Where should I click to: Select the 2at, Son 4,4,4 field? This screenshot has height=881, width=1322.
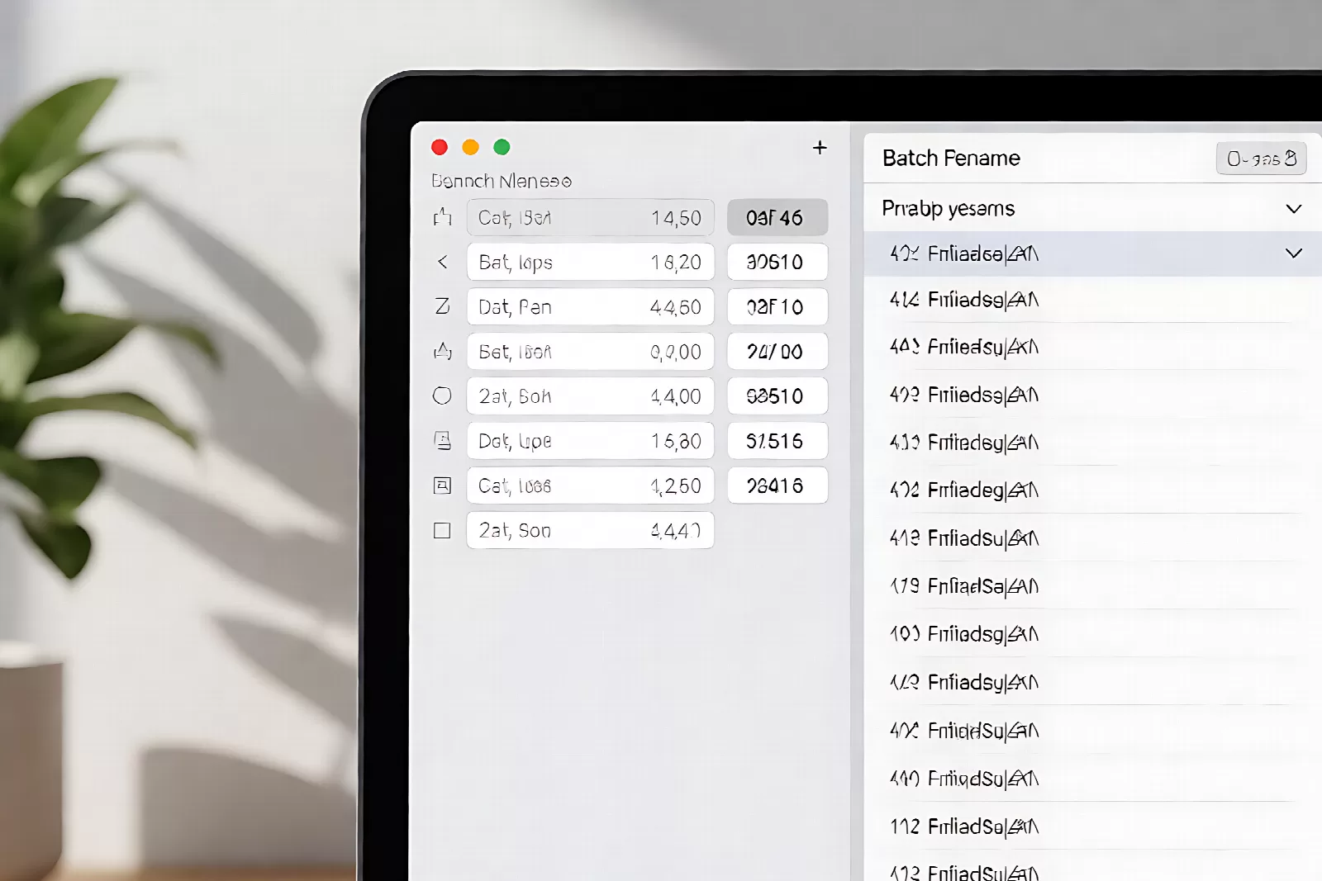590,530
